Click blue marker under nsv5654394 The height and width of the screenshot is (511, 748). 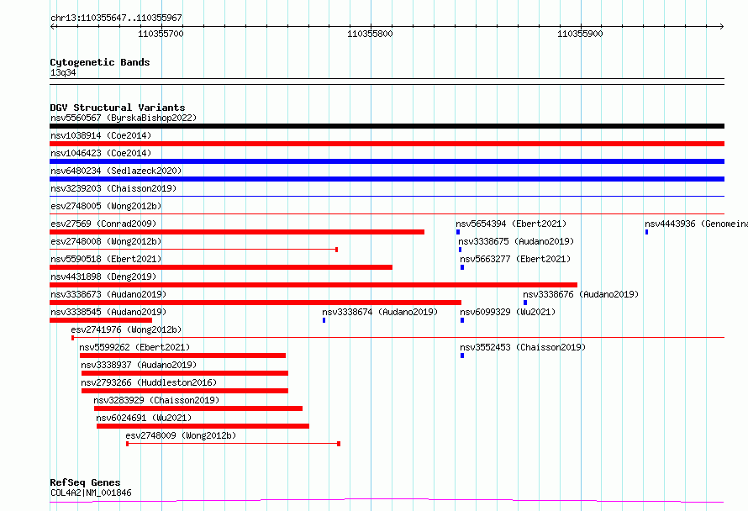pos(458,232)
